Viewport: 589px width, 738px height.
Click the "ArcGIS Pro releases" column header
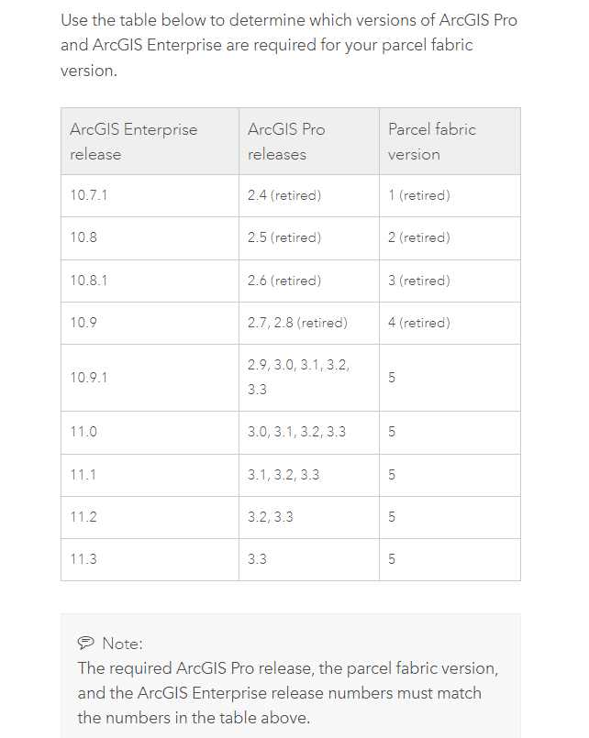click(x=286, y=142)
